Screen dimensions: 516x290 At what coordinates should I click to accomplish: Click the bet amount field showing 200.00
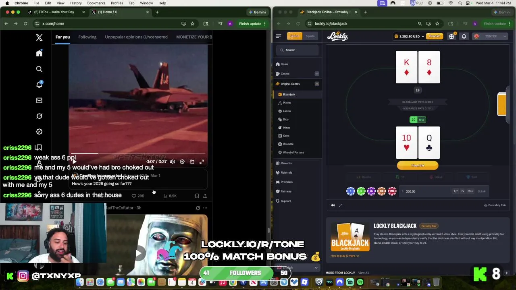point(425,191)
